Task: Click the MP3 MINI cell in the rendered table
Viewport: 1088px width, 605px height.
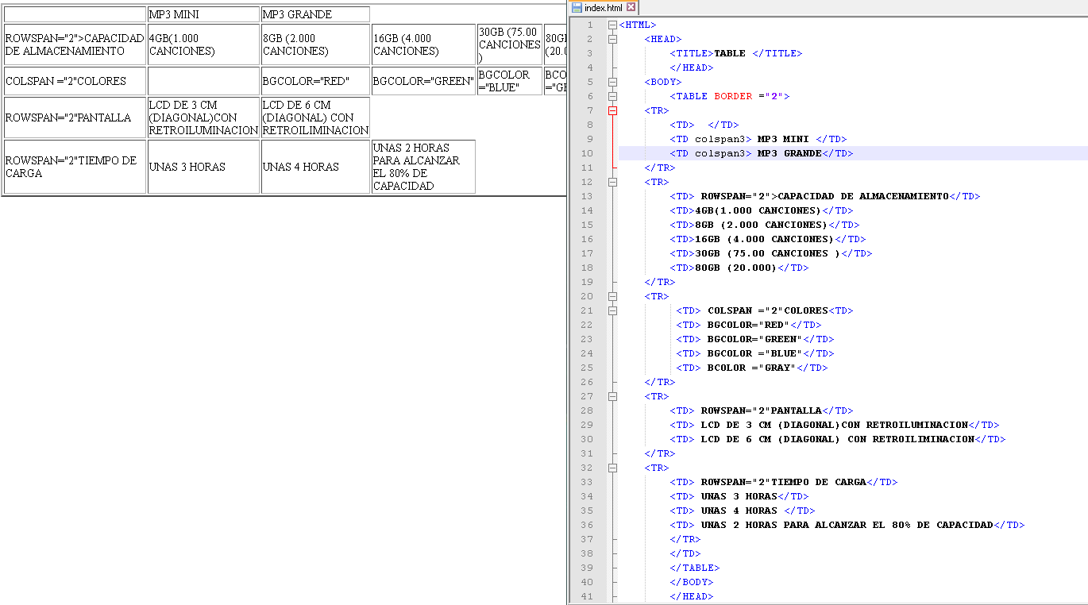Action: tap(203, 14)
